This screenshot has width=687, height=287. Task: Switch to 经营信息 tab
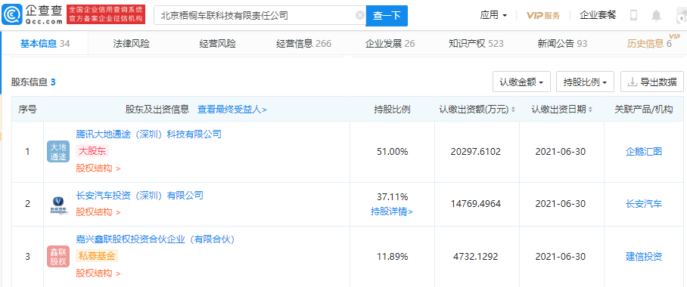click(303, 43)
